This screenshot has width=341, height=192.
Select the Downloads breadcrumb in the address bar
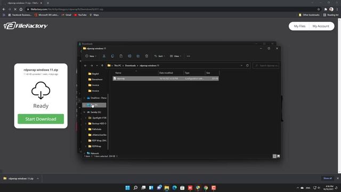click(131, 66)
